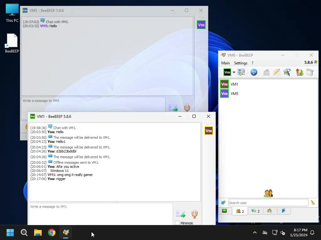Click the microphone icon in the VM5 chat

(187, 108)
